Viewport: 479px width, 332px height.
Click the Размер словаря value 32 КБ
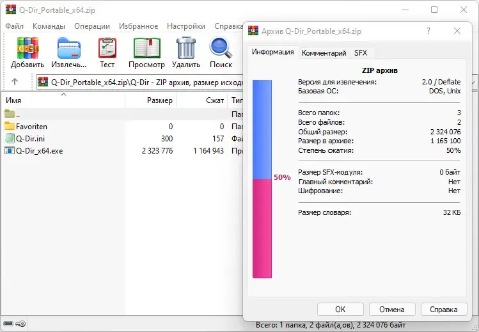[x=452, y=212]
